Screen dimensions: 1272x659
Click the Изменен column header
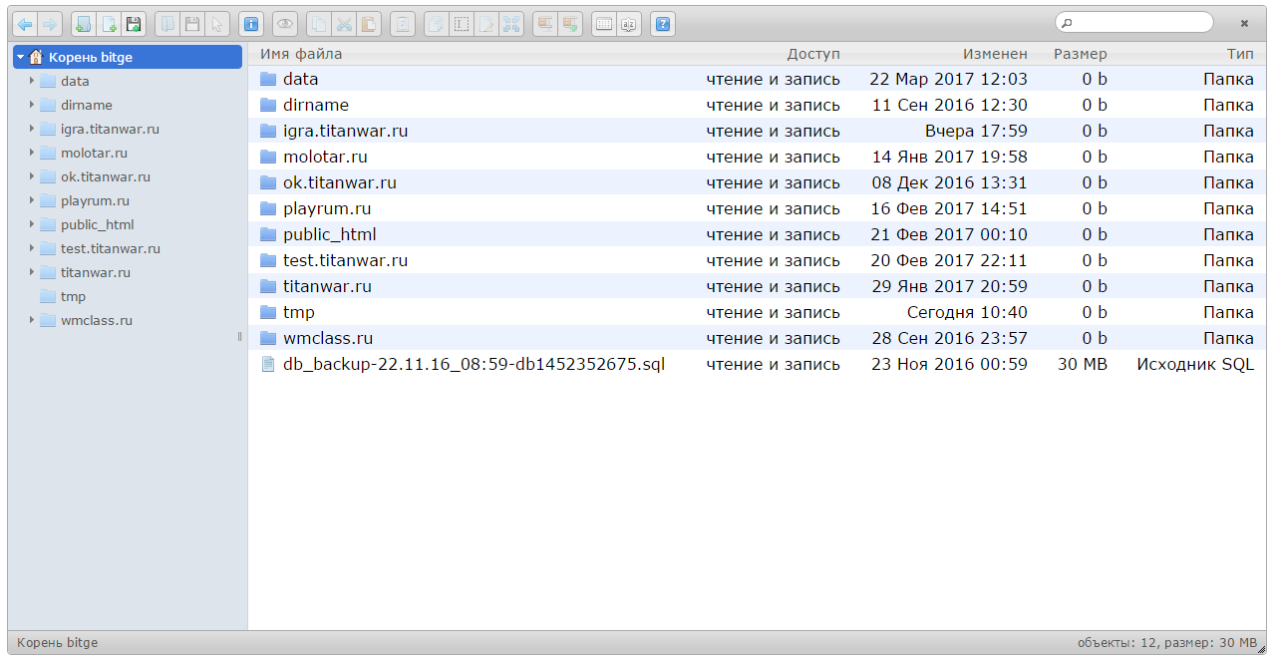[x=994, y=54]
